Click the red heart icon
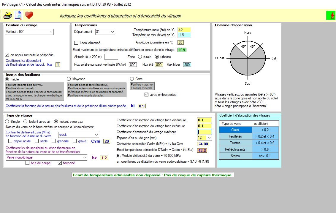This screenshot has width=336, height=213. [29, 15]
